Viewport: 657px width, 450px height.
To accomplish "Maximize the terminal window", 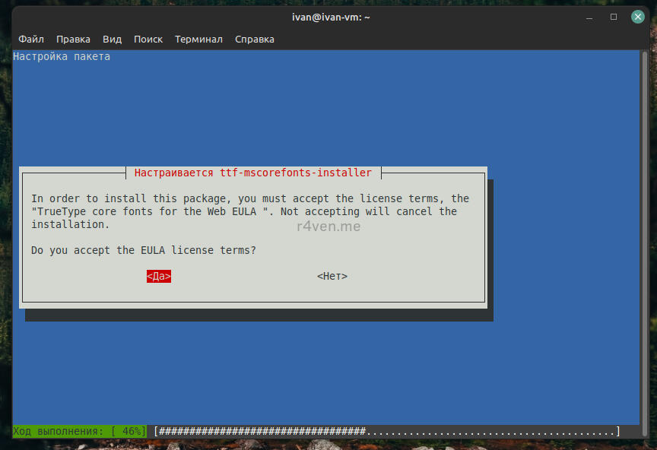I will 614,17.
